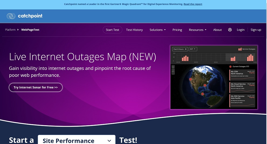The height and width of the screenshot is (144, 267).
Task: Click the Login link
Action: pyautogui.click(x=241, y=30)
